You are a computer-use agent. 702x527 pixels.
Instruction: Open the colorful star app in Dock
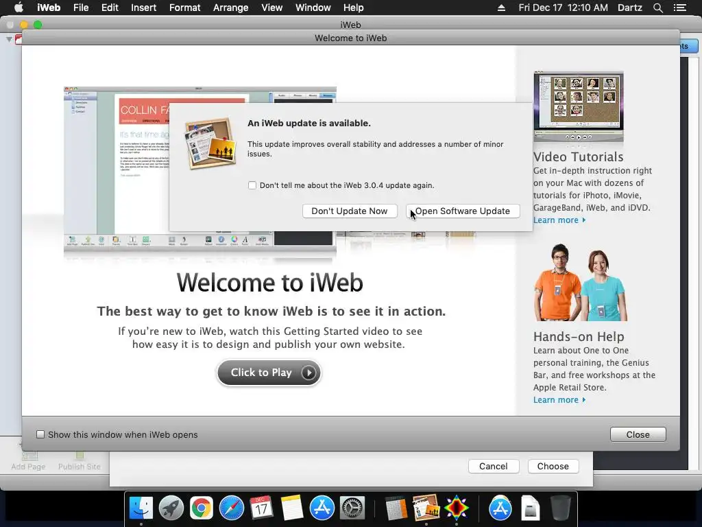(456, 508)
